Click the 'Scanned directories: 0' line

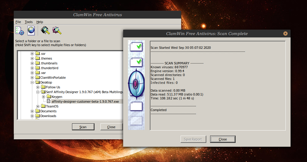tap(168, 75)
